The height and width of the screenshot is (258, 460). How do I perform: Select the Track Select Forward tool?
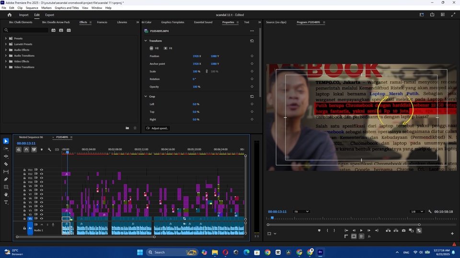[6, 149]
